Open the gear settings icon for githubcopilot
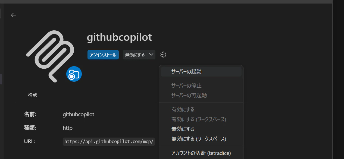This screenshot has width=344, height=159. [x=163, y=55]
